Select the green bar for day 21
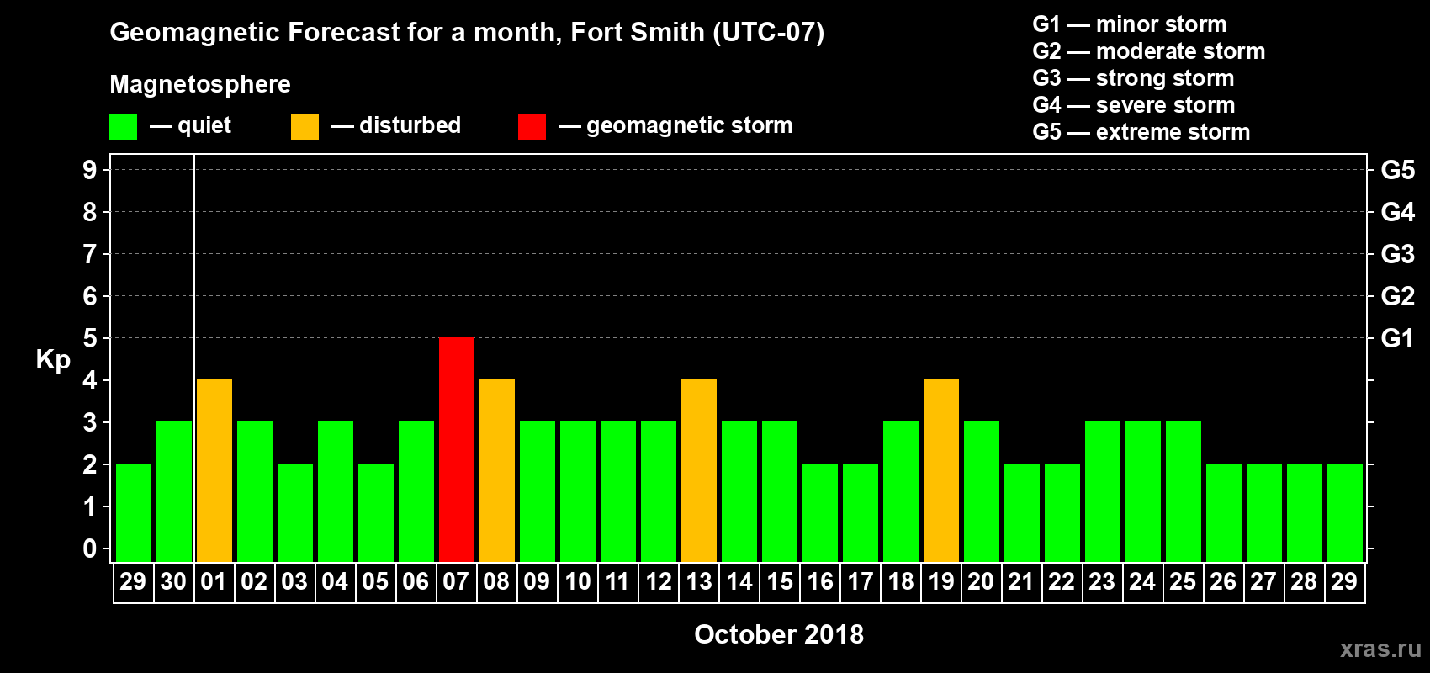This screenshot has height=673, width=1430. (1022, 513)
